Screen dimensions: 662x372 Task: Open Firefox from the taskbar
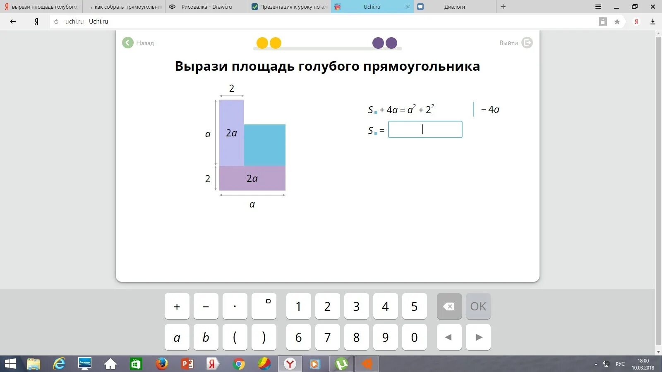[162, 364]
